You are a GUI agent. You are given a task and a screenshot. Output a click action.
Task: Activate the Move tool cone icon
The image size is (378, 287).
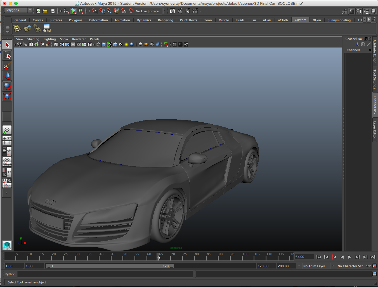point(7,76)
